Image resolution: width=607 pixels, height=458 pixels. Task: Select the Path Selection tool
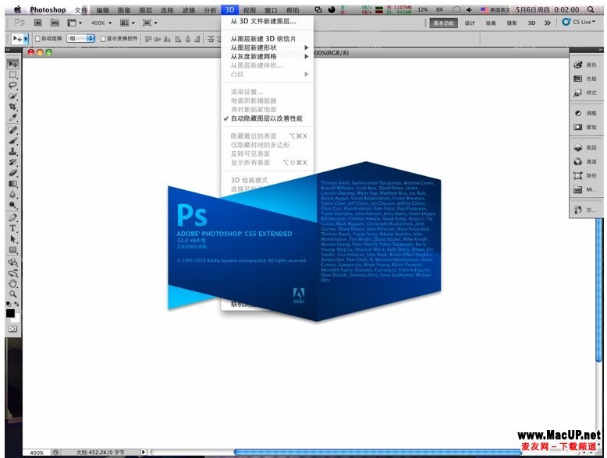coord(12,239)
